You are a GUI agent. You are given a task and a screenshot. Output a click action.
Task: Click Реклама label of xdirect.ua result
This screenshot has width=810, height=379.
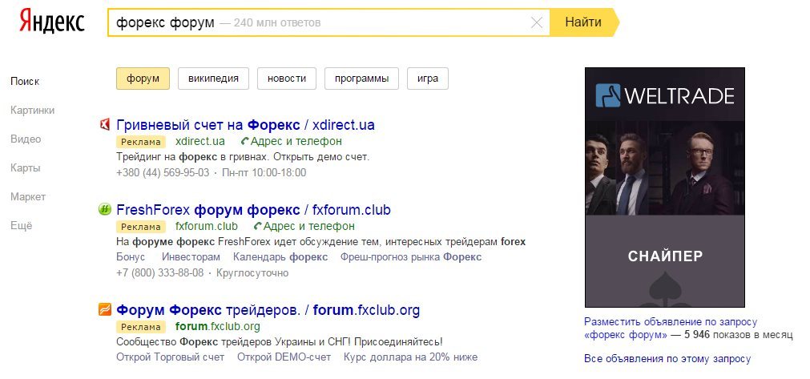[x=141, y=142]
